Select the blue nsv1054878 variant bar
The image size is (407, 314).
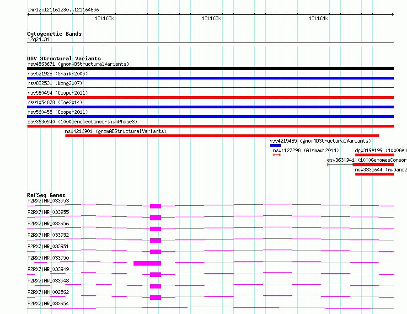pyautogui.click(x=210, y=107)
